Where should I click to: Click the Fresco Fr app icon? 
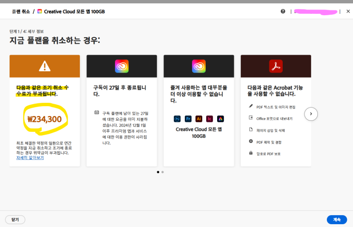[x=188, y=119]
